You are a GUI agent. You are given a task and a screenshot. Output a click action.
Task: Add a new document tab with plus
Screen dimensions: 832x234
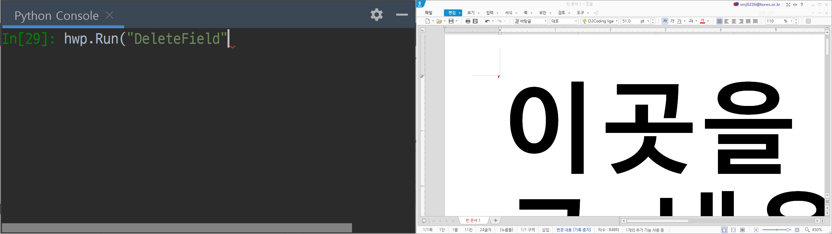pos(495,220)
